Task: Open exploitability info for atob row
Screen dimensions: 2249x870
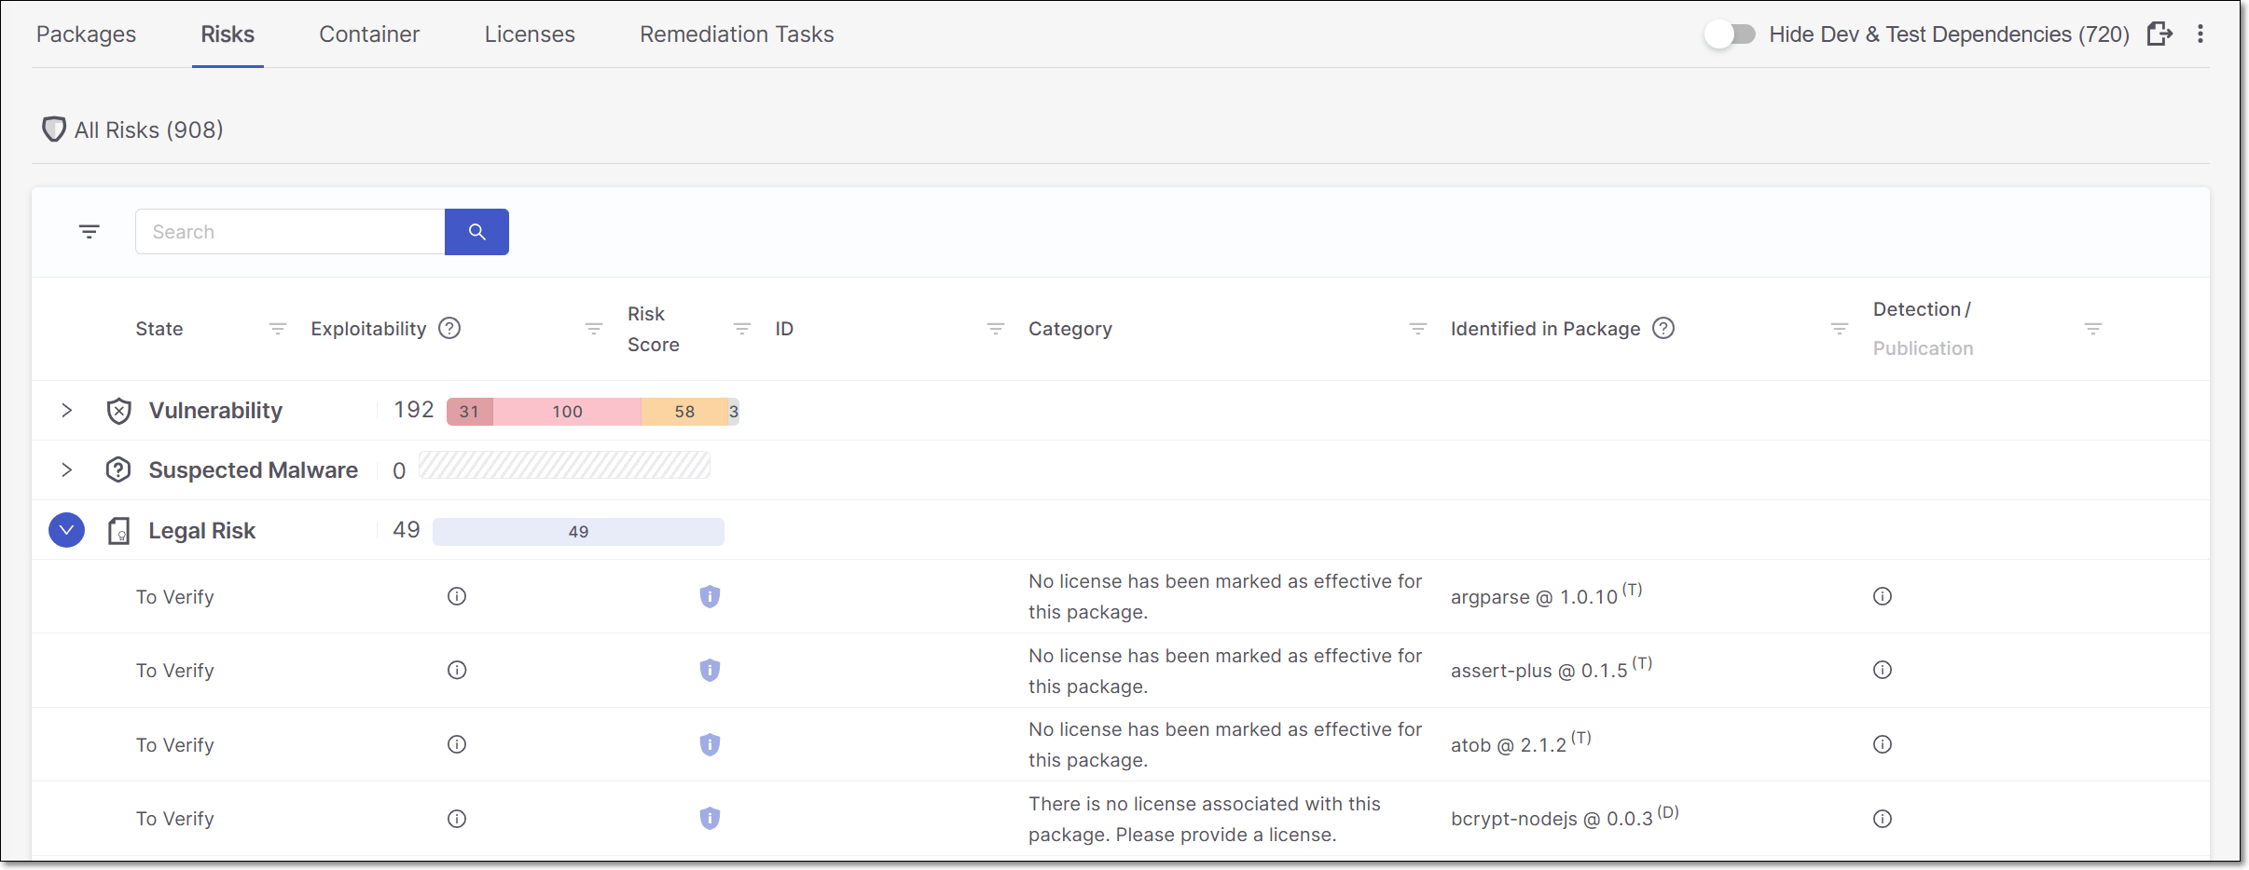Action: point(457,744)
